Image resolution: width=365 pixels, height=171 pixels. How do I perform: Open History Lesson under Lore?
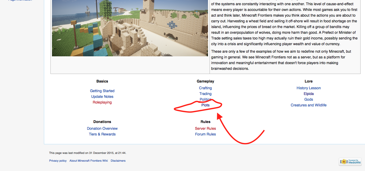309,88
